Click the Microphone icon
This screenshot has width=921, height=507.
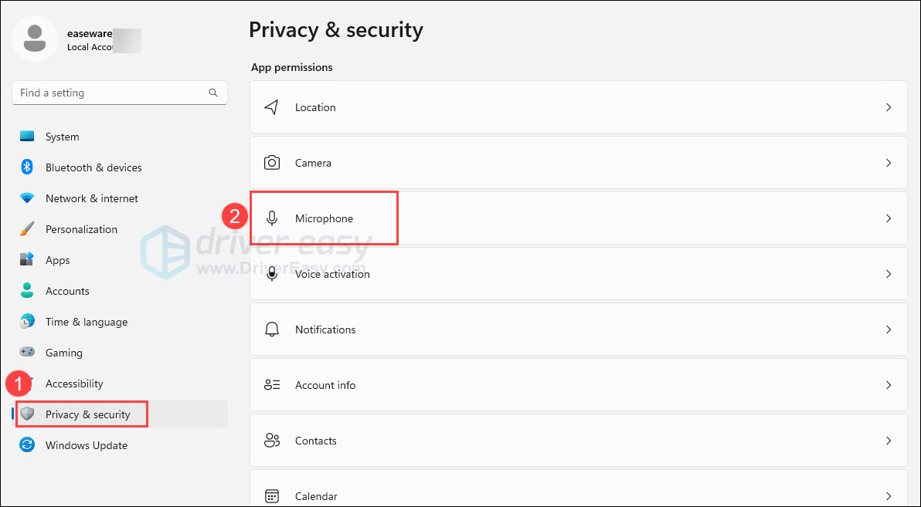click(271, 218)
